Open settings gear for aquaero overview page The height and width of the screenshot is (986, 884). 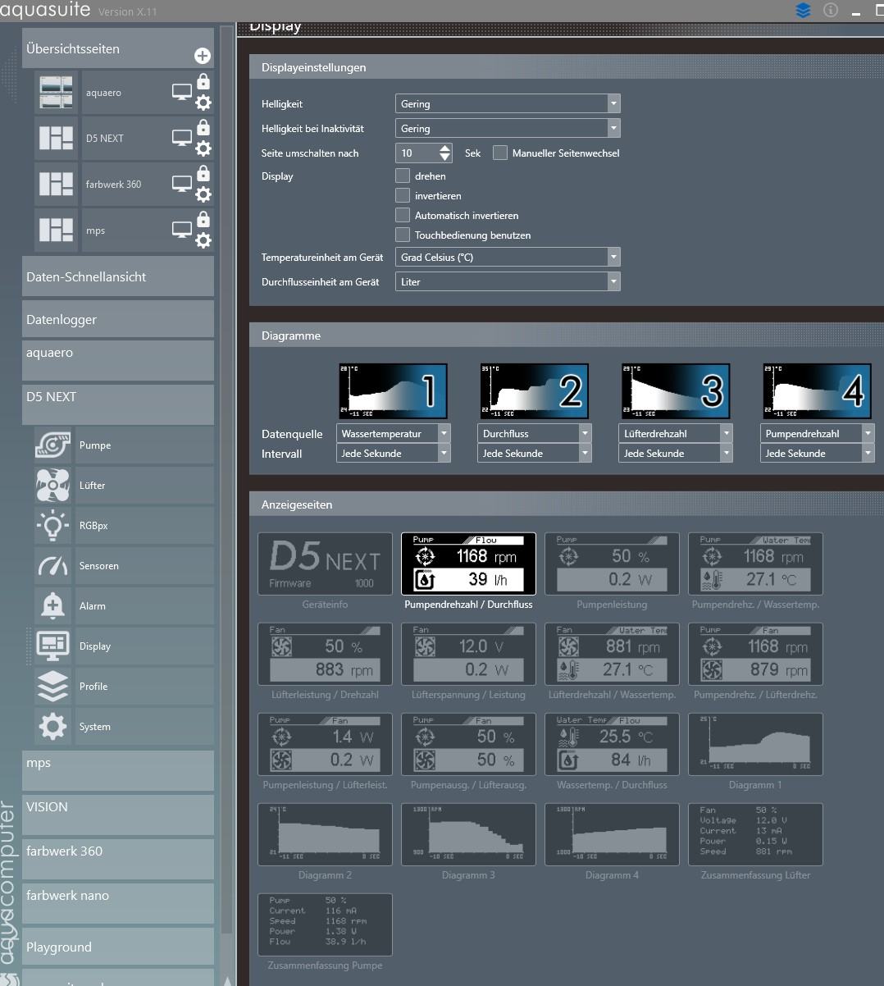point(203,103)
